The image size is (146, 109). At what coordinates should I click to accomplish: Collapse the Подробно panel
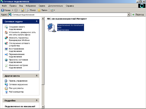coord(37,100)
